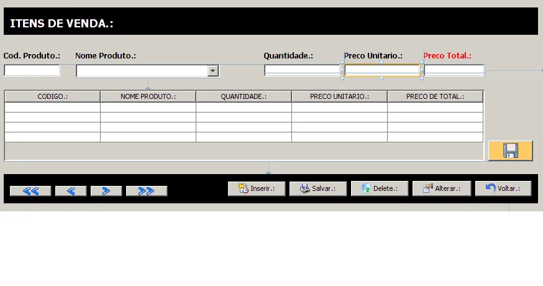
Task: Focus the Cod. Produto input field
Action: tap(32, 70)
